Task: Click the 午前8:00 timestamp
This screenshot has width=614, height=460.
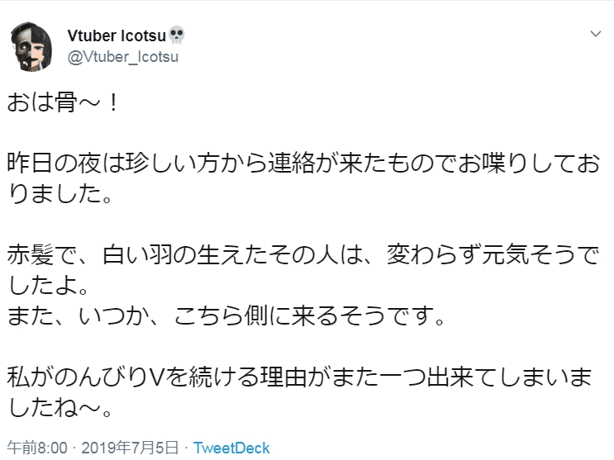Action: pos(34,448)
